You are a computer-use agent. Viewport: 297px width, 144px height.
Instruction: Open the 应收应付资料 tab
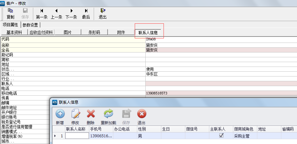pos(41,32)
